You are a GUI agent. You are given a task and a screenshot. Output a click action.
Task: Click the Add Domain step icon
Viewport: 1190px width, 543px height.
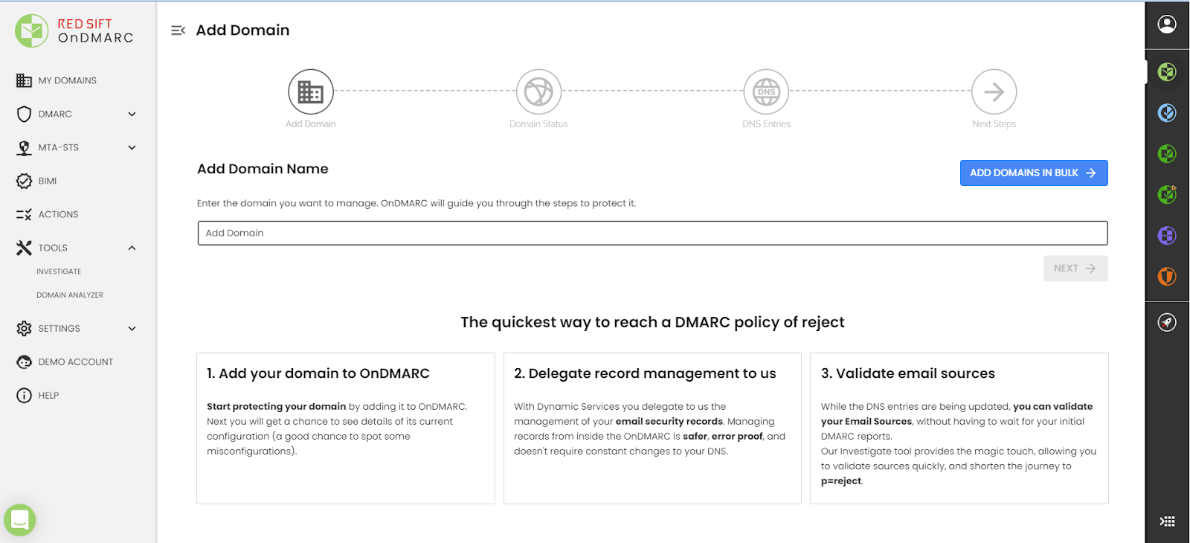(311, 91)
